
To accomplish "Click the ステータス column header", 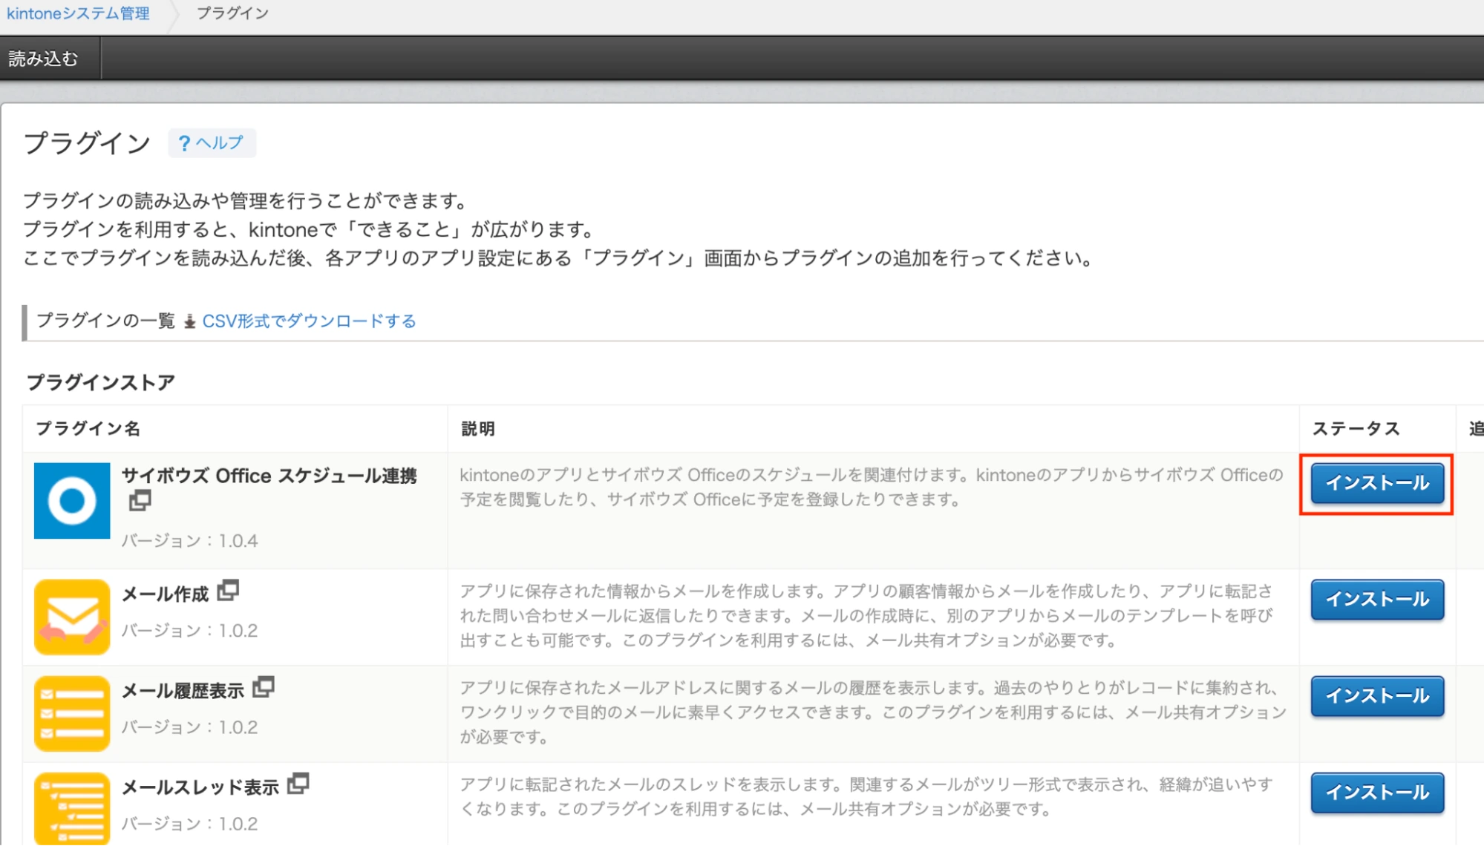I will (x=1356, y=428).
